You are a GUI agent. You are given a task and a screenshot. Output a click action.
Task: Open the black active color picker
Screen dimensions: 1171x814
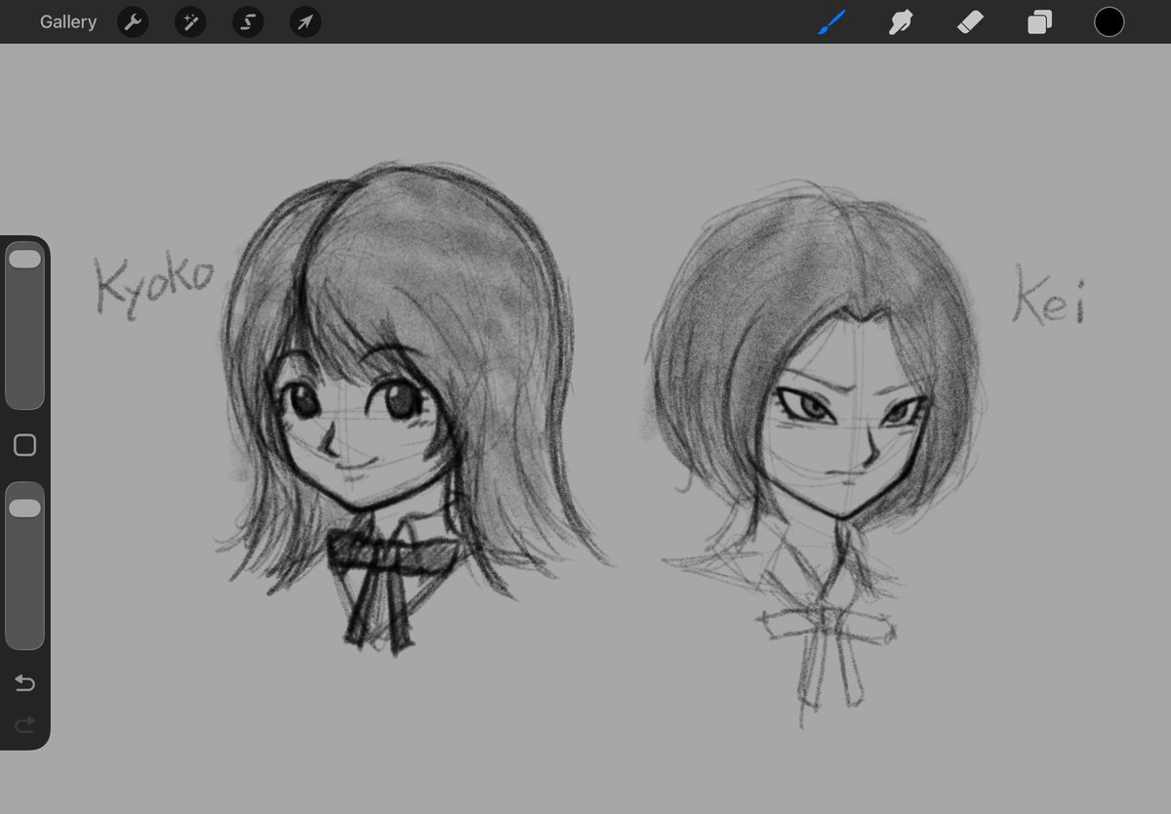pos(1109,21)
